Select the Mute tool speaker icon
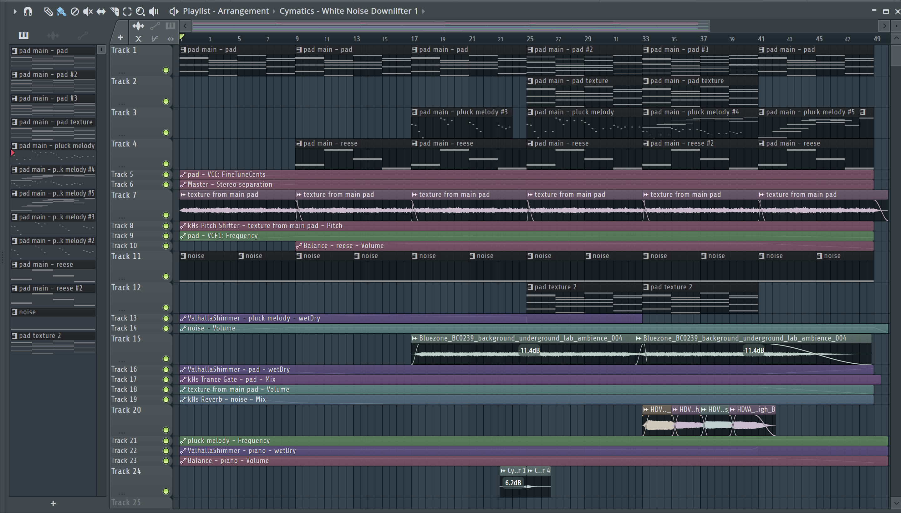 [88, 11]
